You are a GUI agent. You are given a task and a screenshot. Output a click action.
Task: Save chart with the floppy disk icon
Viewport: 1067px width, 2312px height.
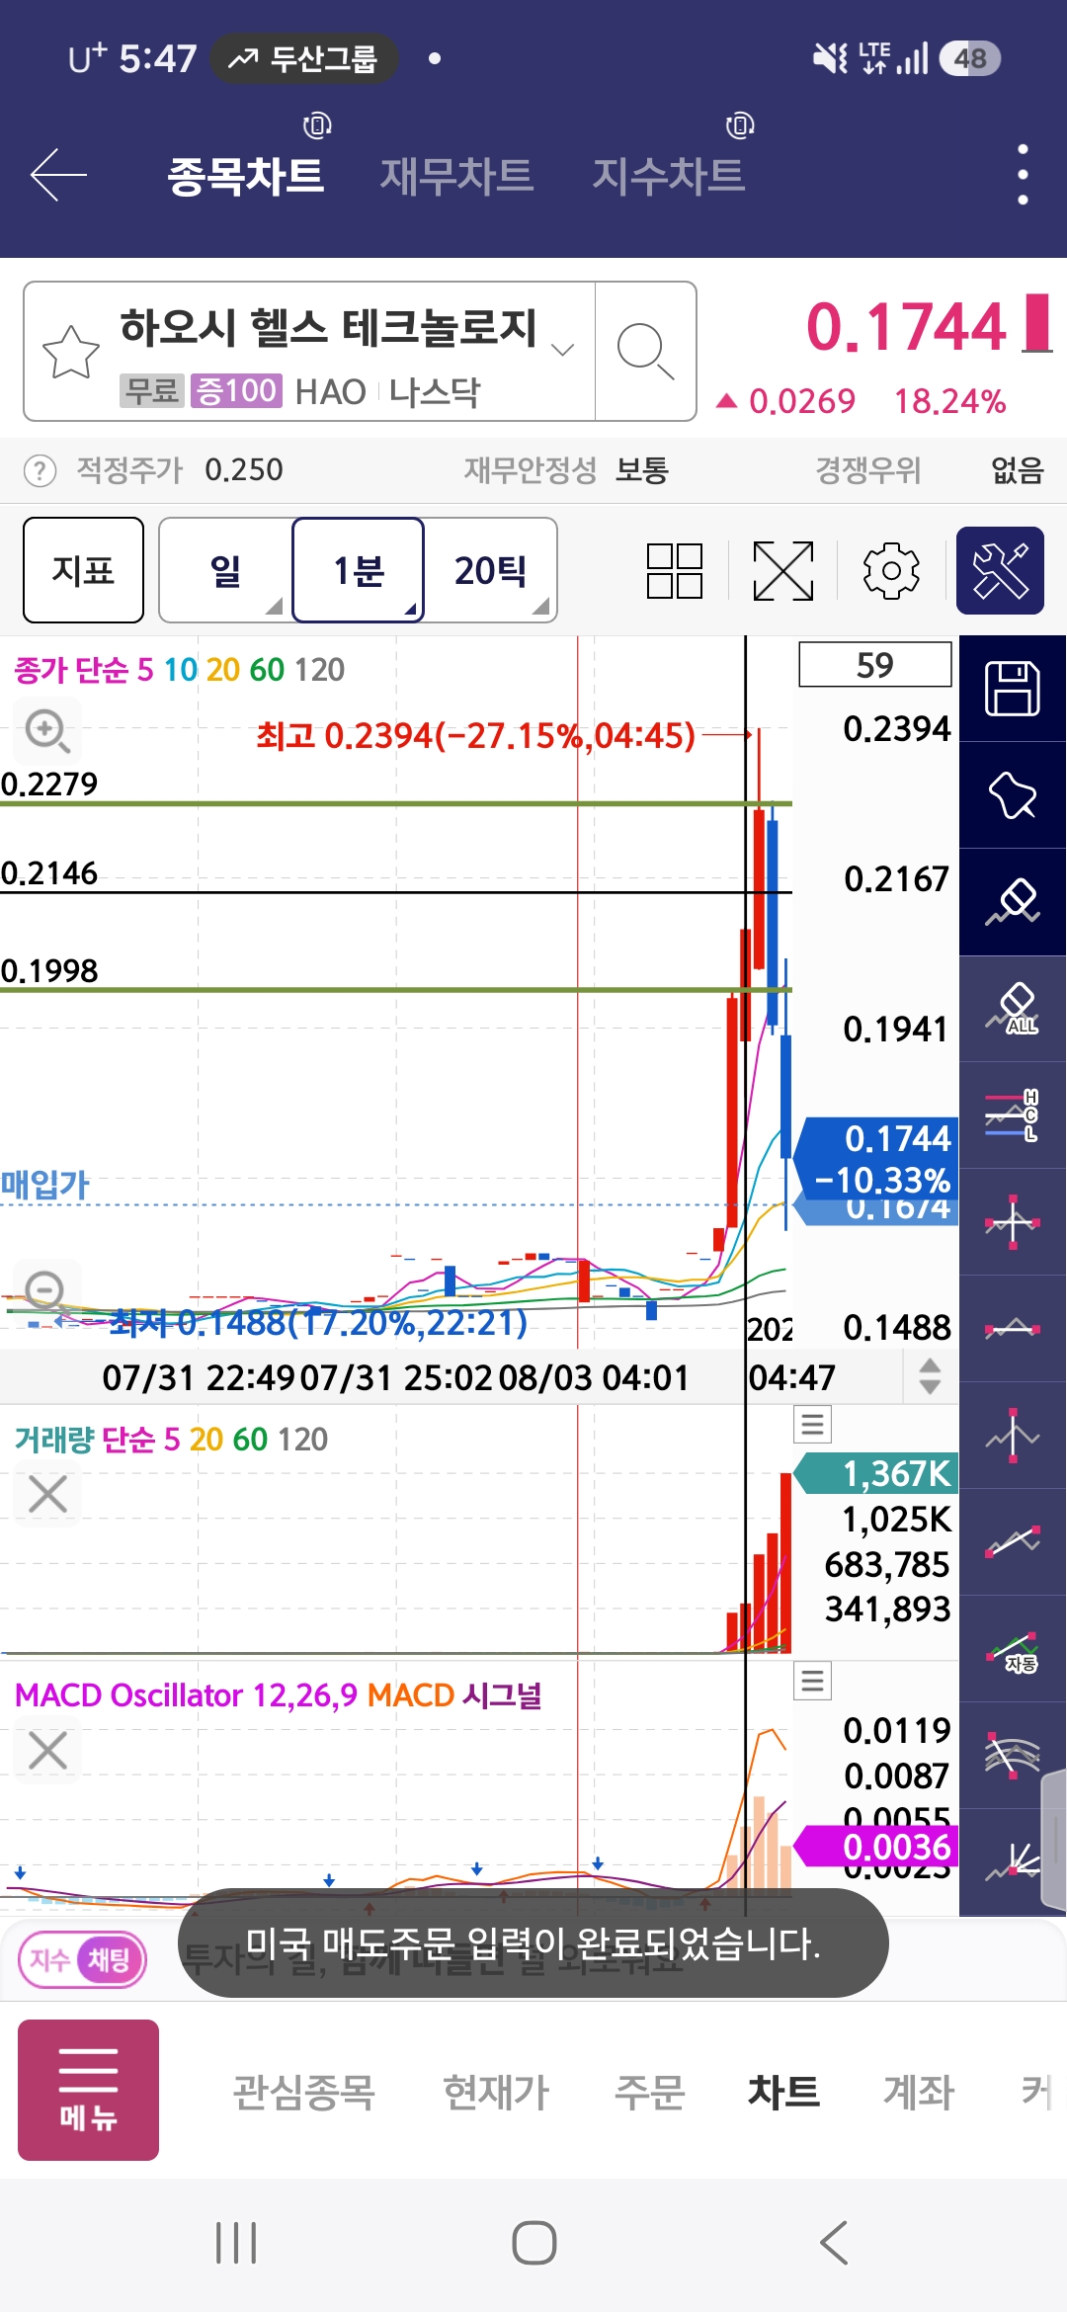pos(1013,689)
